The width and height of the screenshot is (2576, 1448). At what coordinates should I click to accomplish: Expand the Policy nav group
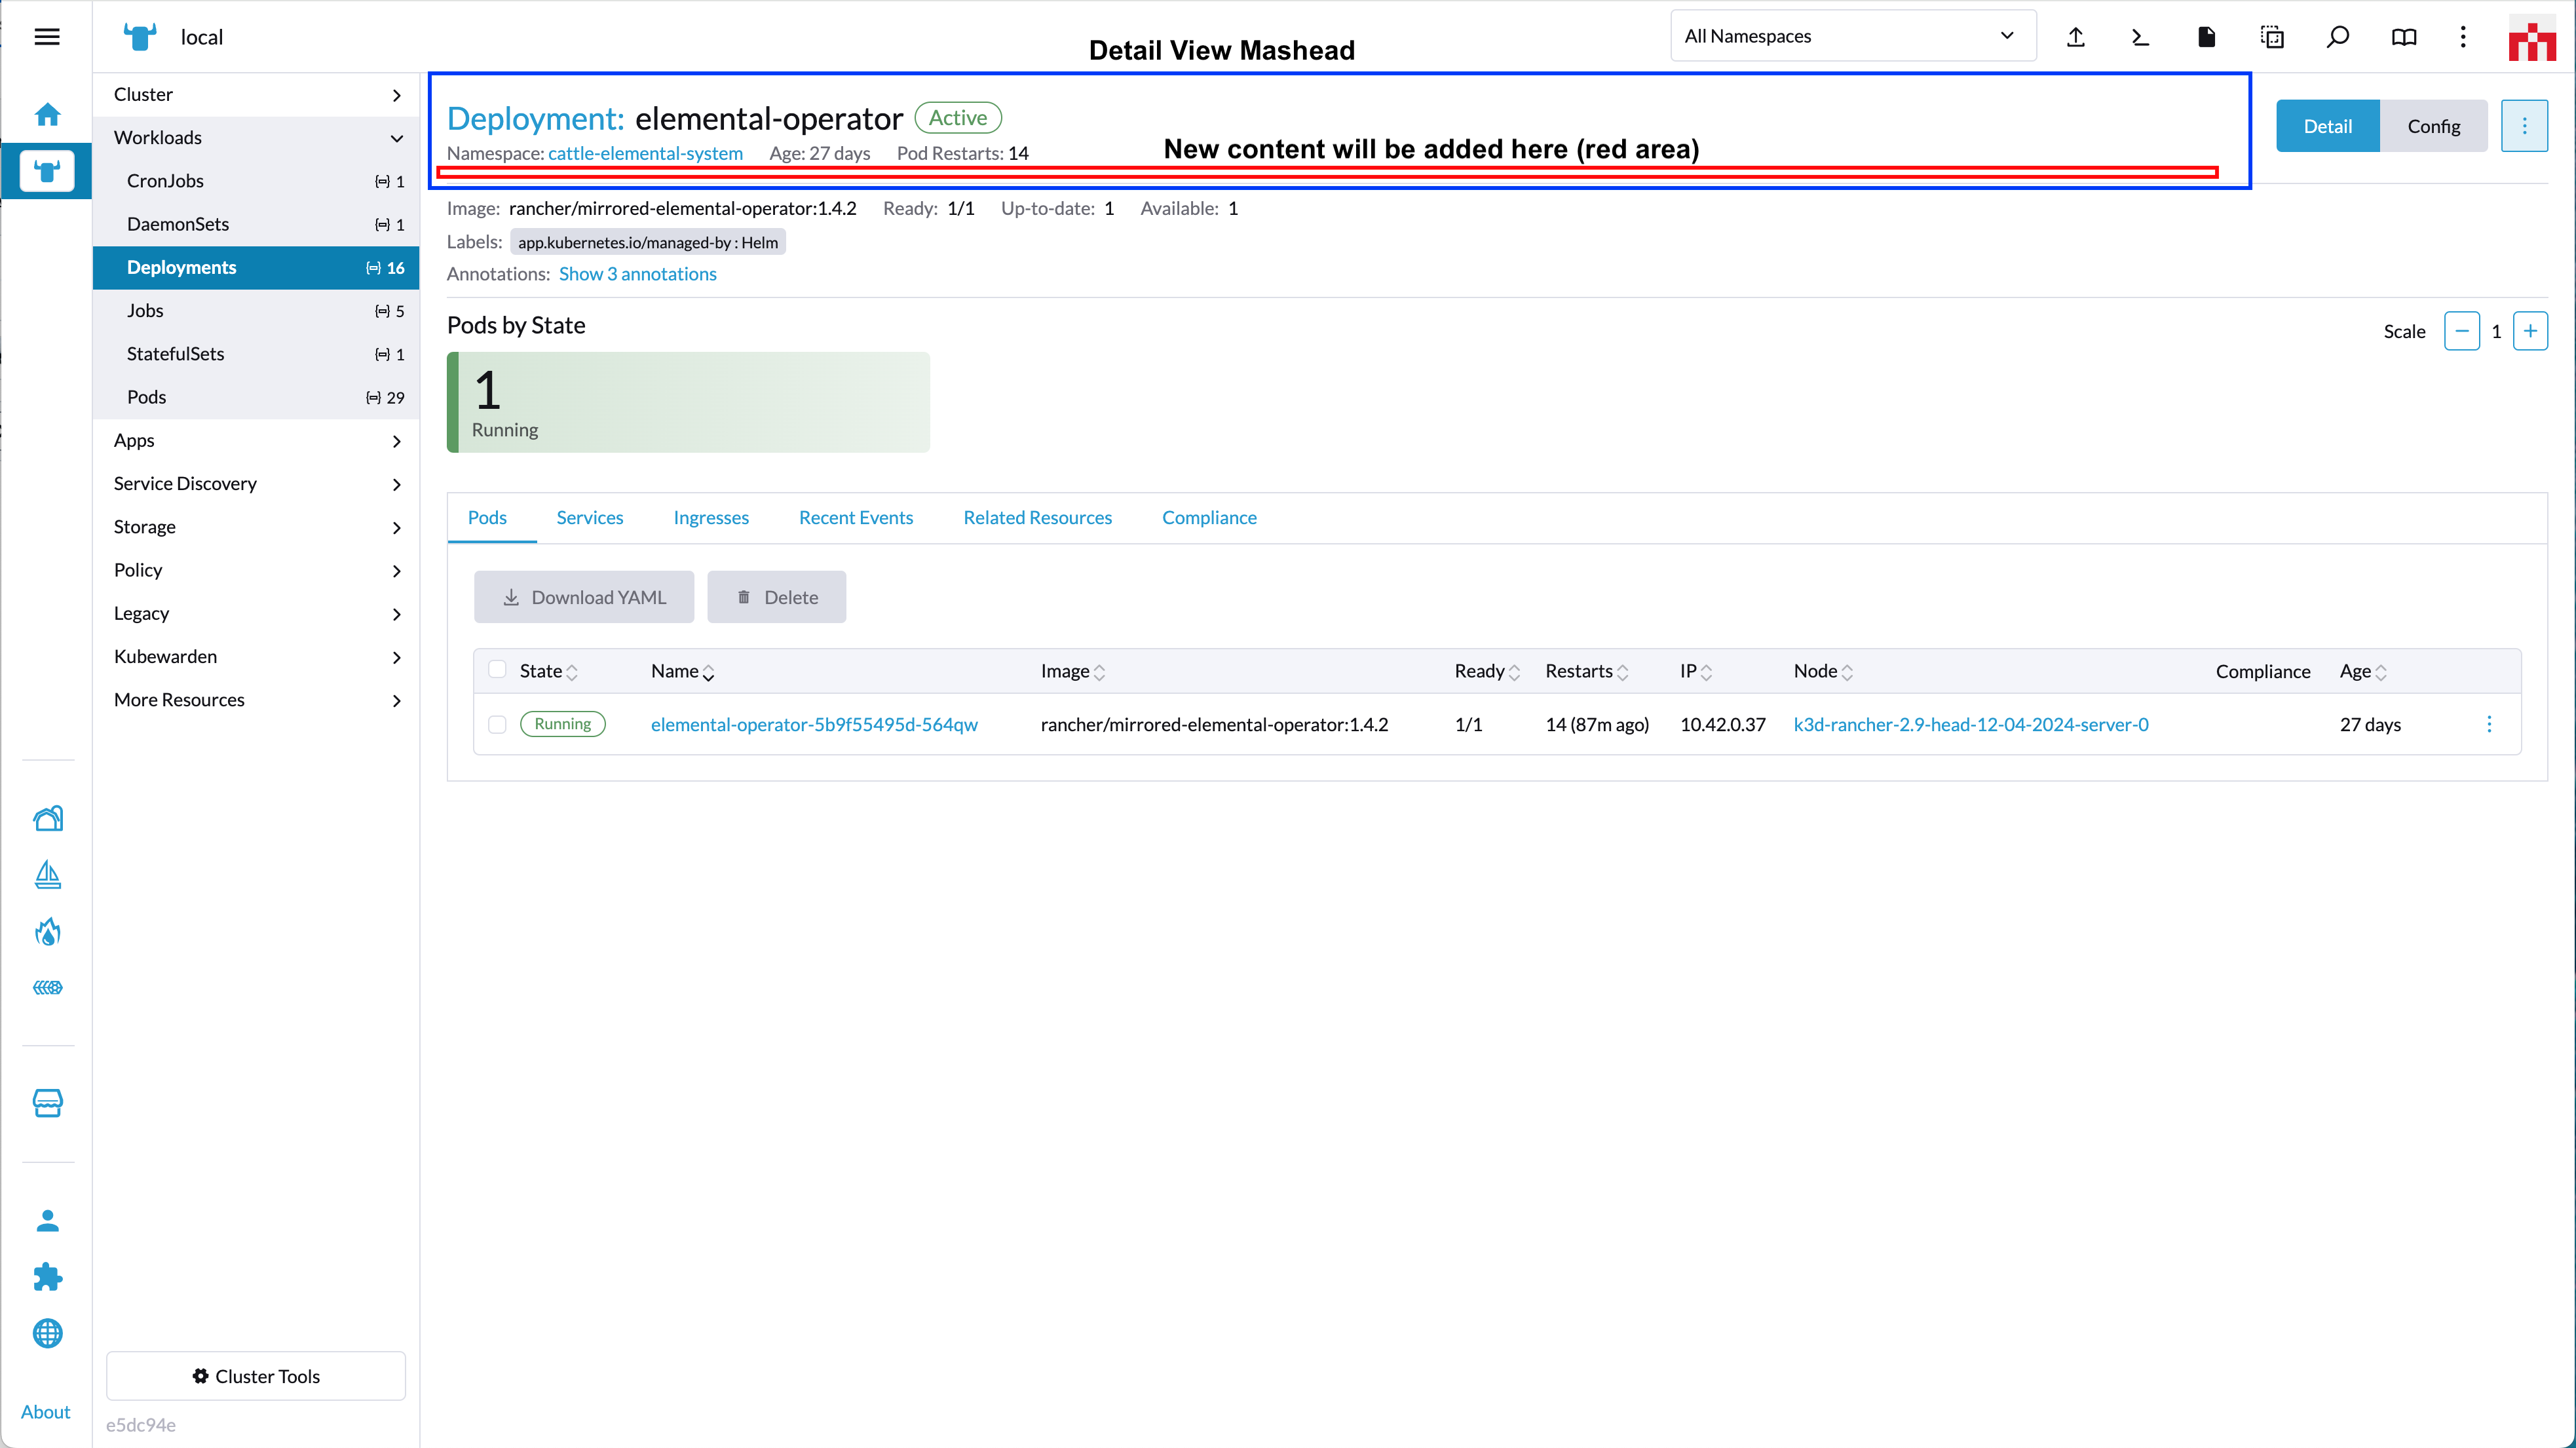[x=256, y=570]
